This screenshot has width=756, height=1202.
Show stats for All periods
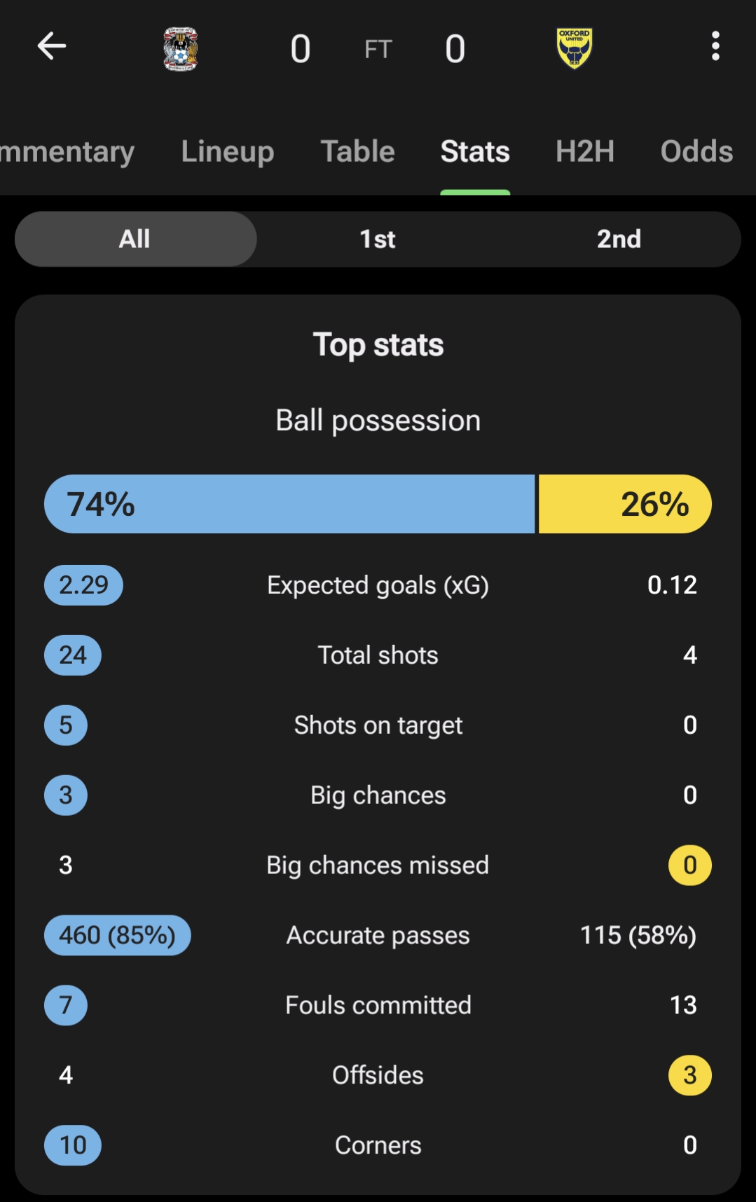point(135,239)
